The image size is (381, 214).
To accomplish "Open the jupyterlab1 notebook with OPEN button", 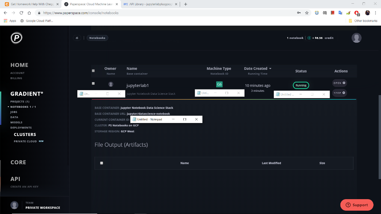I will tap(339, 83).
